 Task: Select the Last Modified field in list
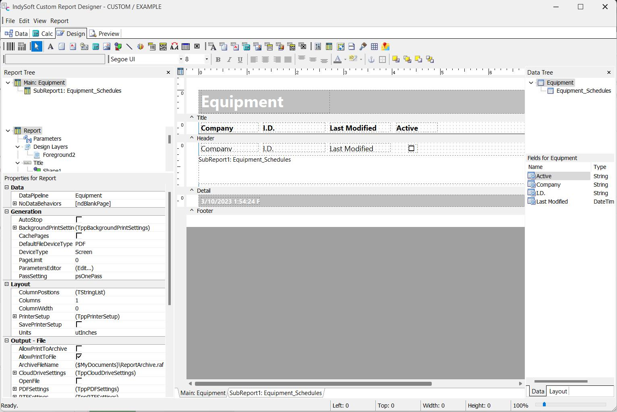pos(552,202)
